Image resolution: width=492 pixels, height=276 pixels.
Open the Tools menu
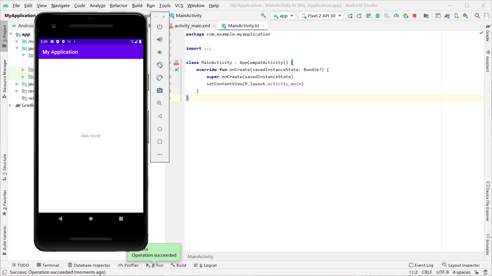click(x=165, y=5)
